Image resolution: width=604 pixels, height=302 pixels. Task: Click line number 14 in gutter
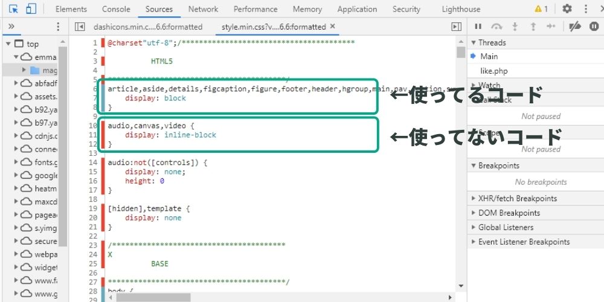pos(93,162)
